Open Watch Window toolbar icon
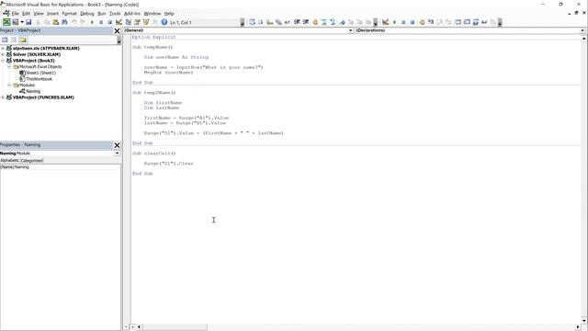 tap(476, 22)
